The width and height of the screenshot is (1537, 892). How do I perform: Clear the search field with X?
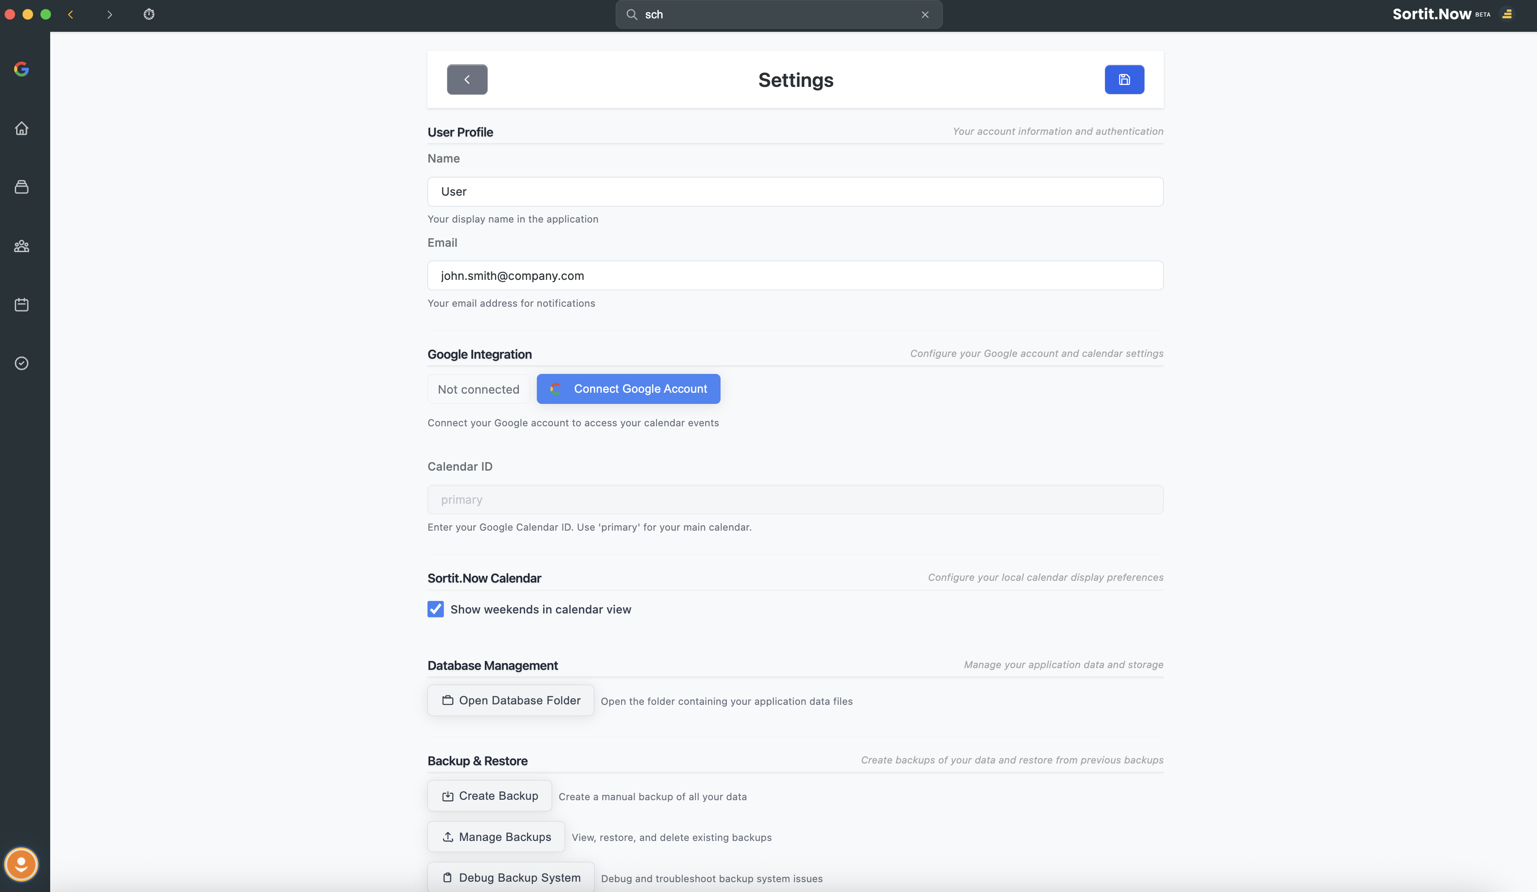coord(924,15)
